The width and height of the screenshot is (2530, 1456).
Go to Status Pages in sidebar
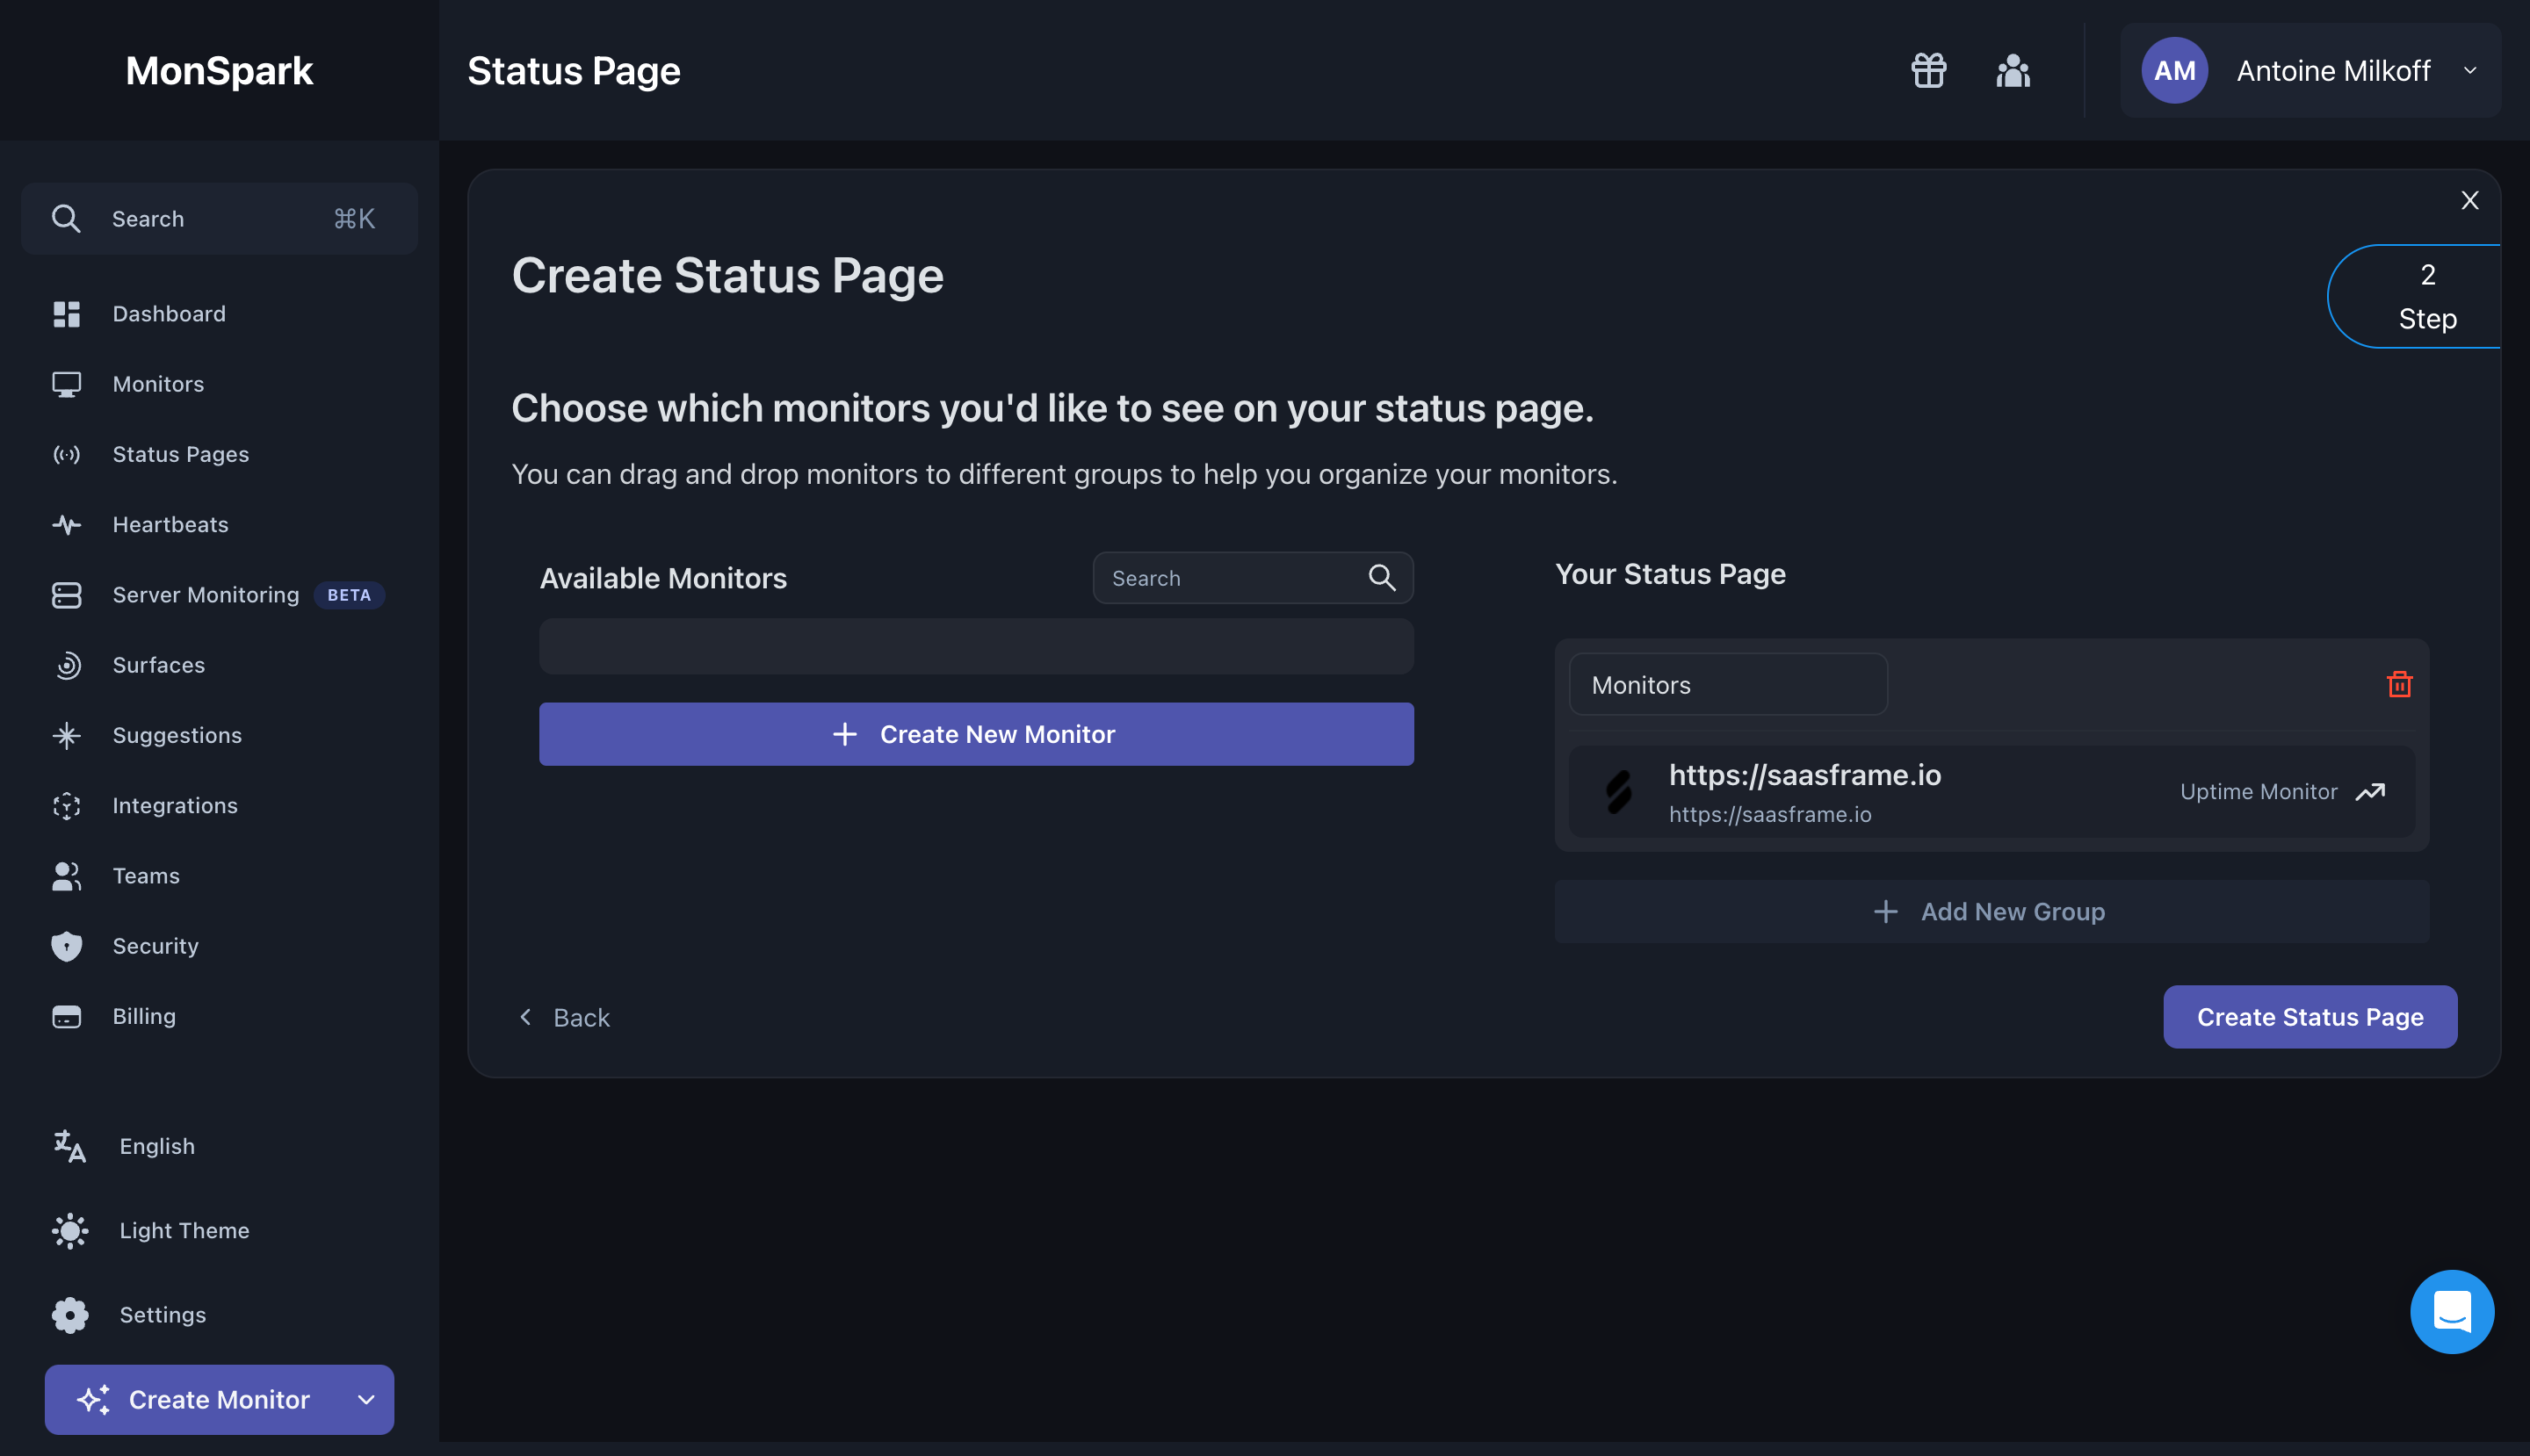pos(180,454)
